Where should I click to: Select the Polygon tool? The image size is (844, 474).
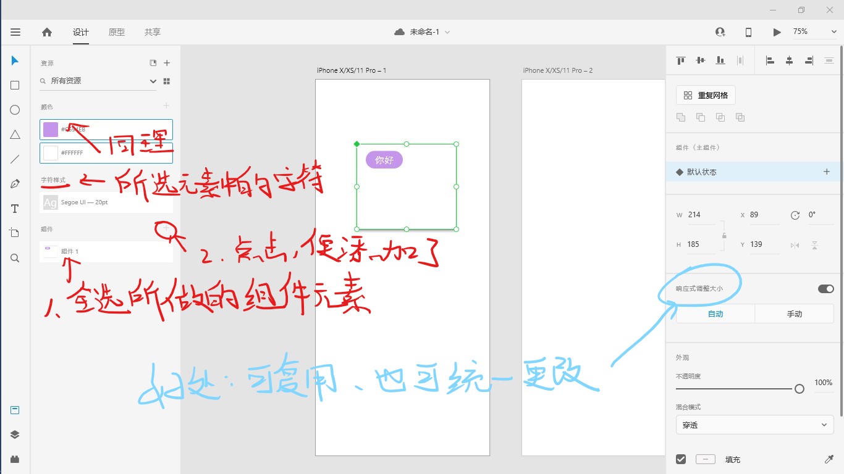15,135
